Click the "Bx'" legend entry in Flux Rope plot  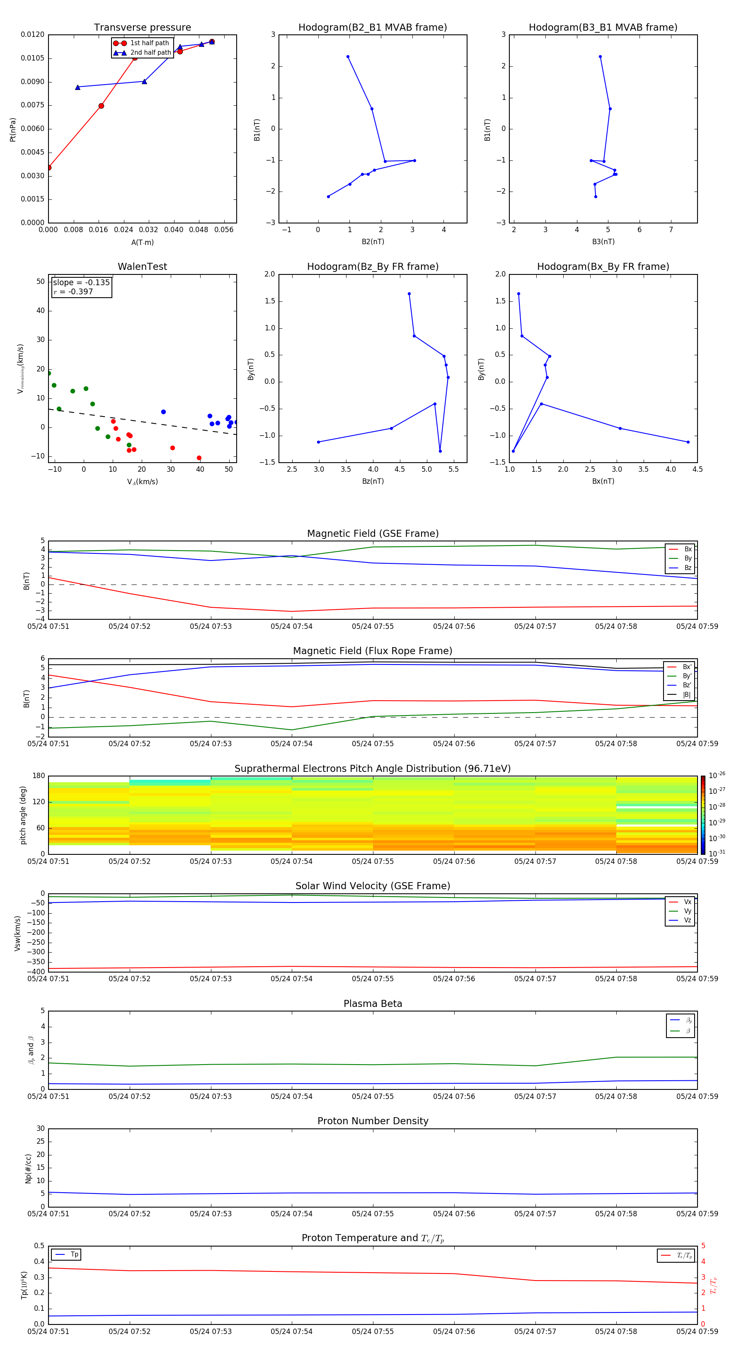[680, 667]
